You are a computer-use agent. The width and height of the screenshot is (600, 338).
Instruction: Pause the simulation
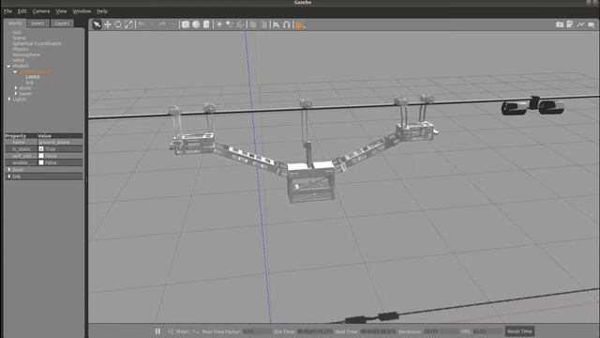point(157,331)
